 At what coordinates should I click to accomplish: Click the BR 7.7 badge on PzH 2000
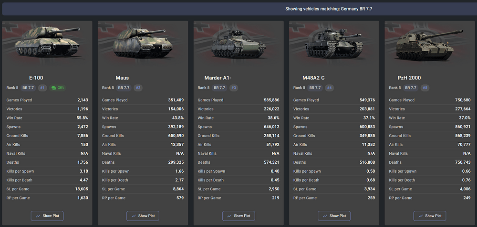411,88
